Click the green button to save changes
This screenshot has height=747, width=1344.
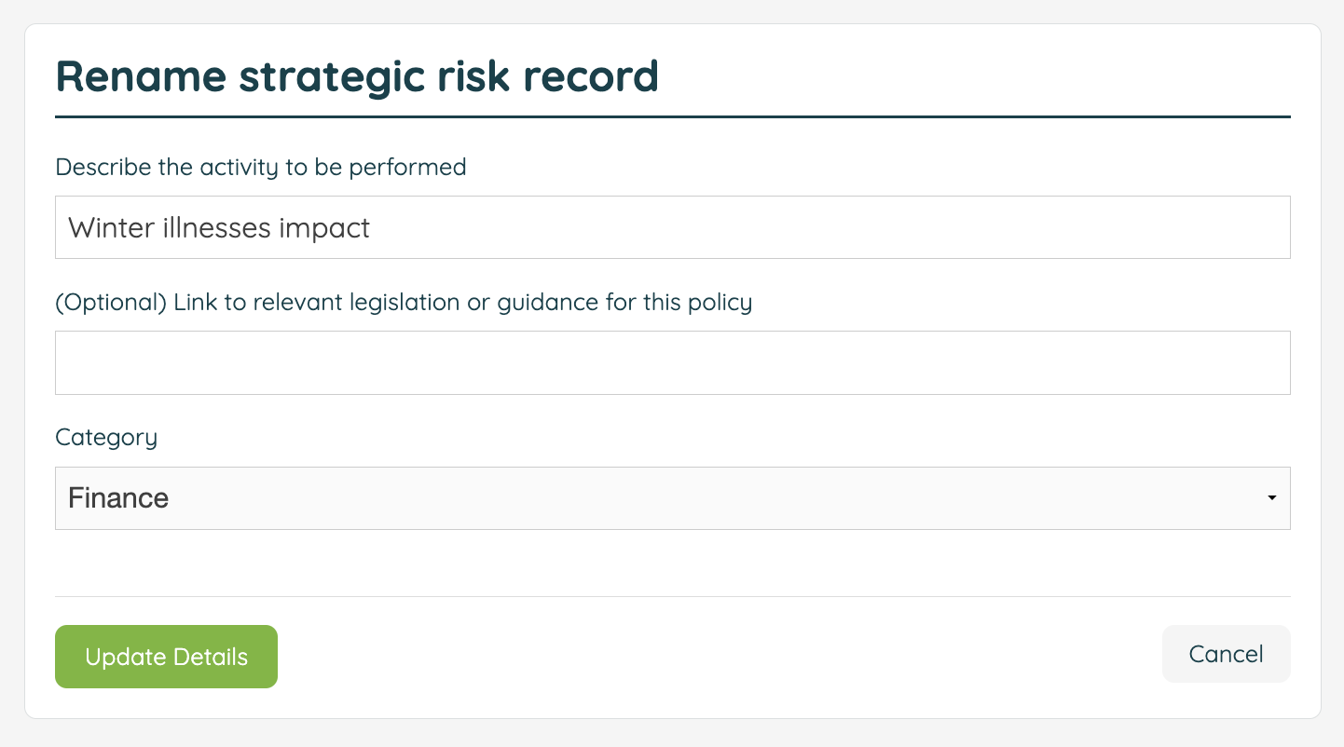coord(166,657)
